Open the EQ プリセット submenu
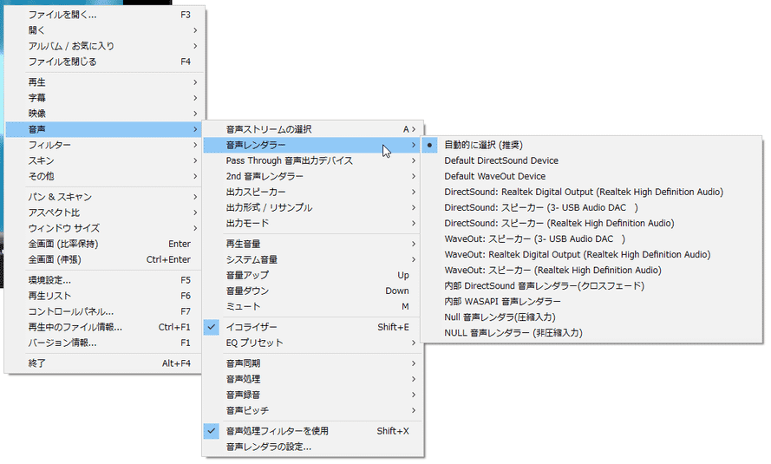Viewport: 771px width, 464px height. [254, 343]
